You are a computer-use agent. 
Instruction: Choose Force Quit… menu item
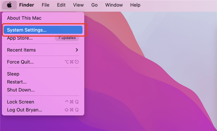[x=43, y=62]
